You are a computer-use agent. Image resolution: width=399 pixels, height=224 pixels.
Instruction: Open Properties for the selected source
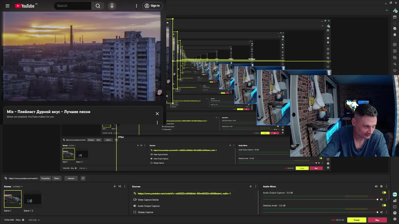coord(46,178)
